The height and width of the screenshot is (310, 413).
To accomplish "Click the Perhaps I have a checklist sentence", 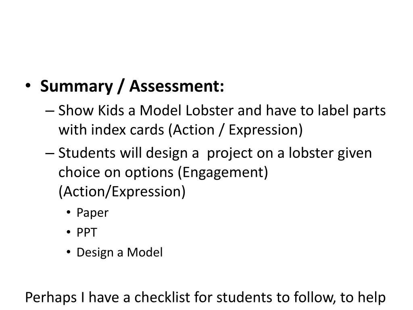I will click(205, 297).
